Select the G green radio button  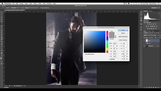(x=110, y=54)
